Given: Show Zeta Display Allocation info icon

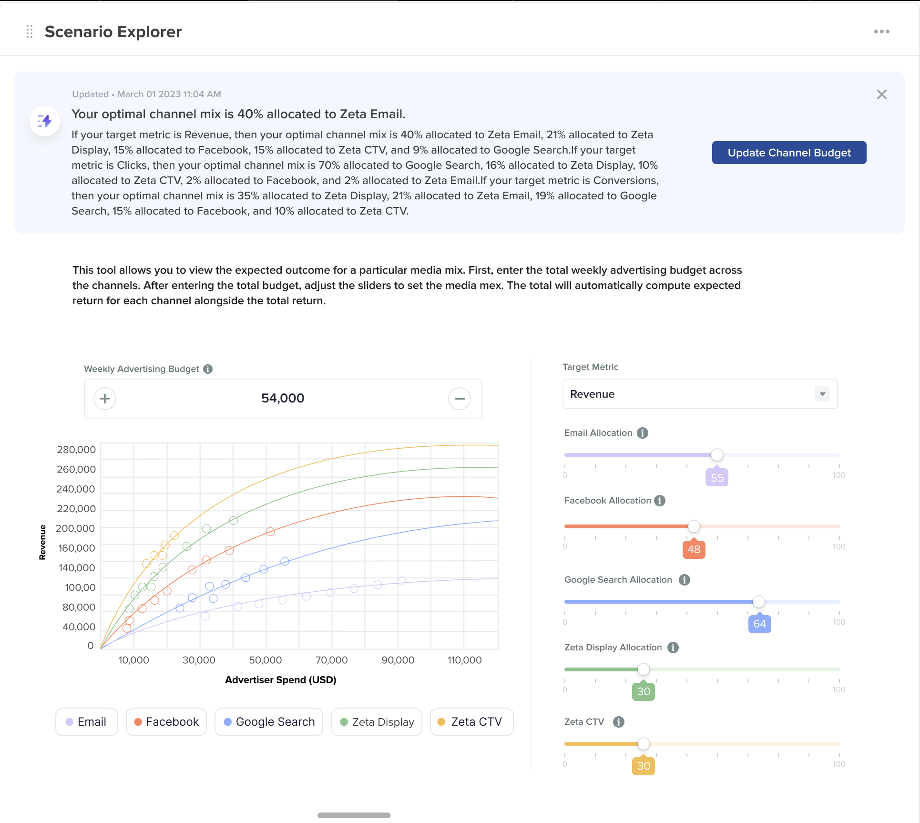Looking at the screenshot, I should pyautogui.click(x=673, y=648).
